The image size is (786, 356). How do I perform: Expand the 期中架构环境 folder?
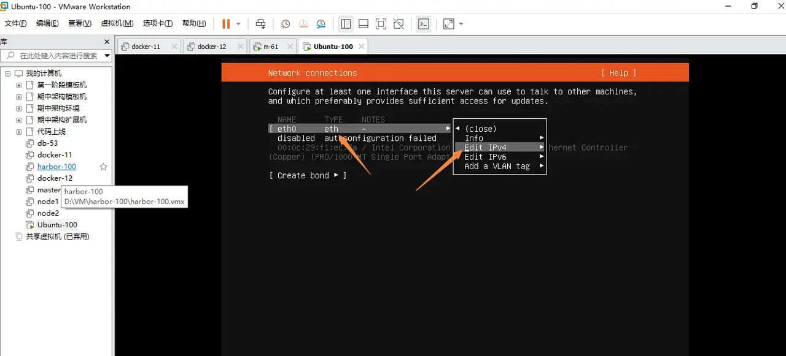18,108
